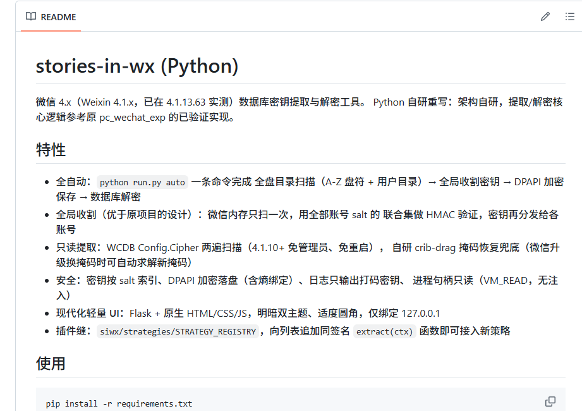Select the README tab
This screenshot has height=411, width=582.
[x=51, y=17]
